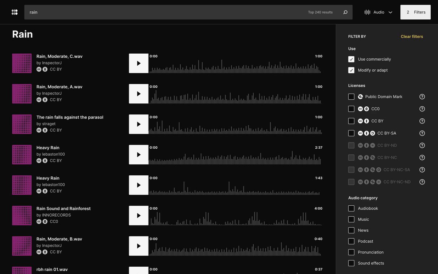This screenshot has height=274, width=438.
Task: Open the Rain, Moderate, B.wav thumbnail
Action: 22,246
